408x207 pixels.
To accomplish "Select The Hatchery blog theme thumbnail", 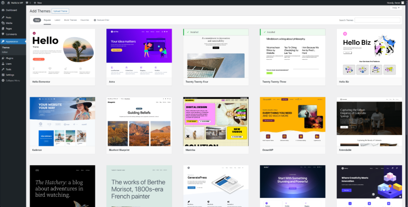I will (62, 186).
